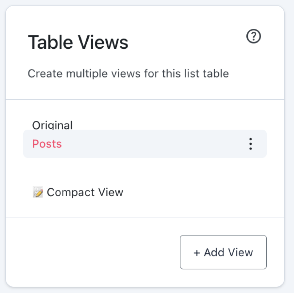294x293 pixels.
Task: Open the Posts view three-dot menu
Action: point(250,144)
